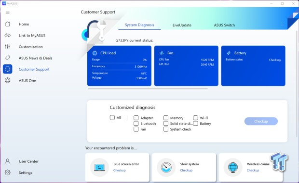The height and width of the screenshot is (183, 299).
Task: Click the Link to MyASUS chain icon
Action: point(8,36)
